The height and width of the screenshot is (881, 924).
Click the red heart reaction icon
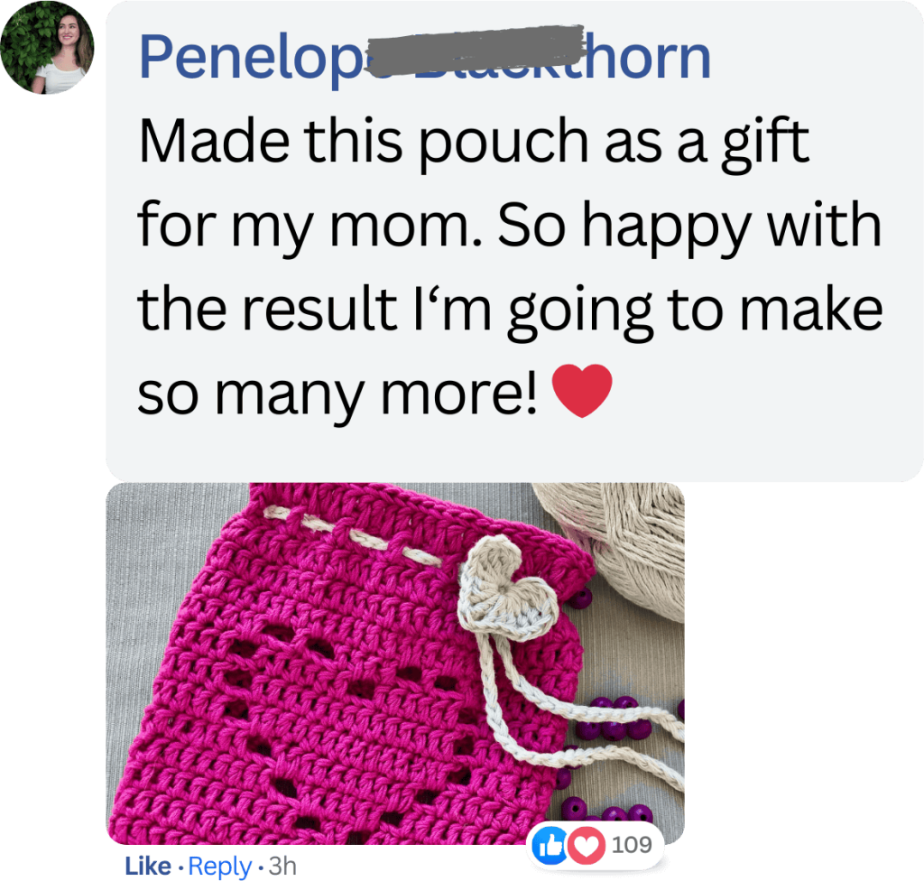(x=586, y=846)
